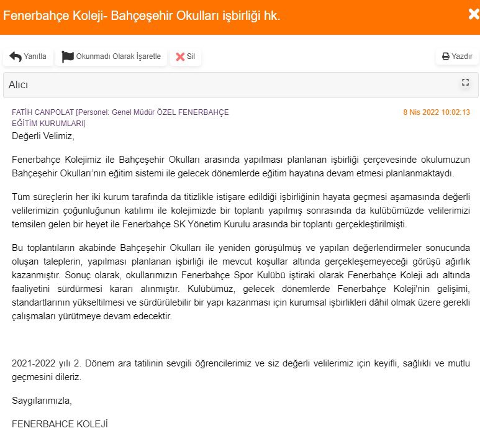Click the closing text Saygılarımızla
The width and height of the screenshot is (480, 436).
click(42, 401)
